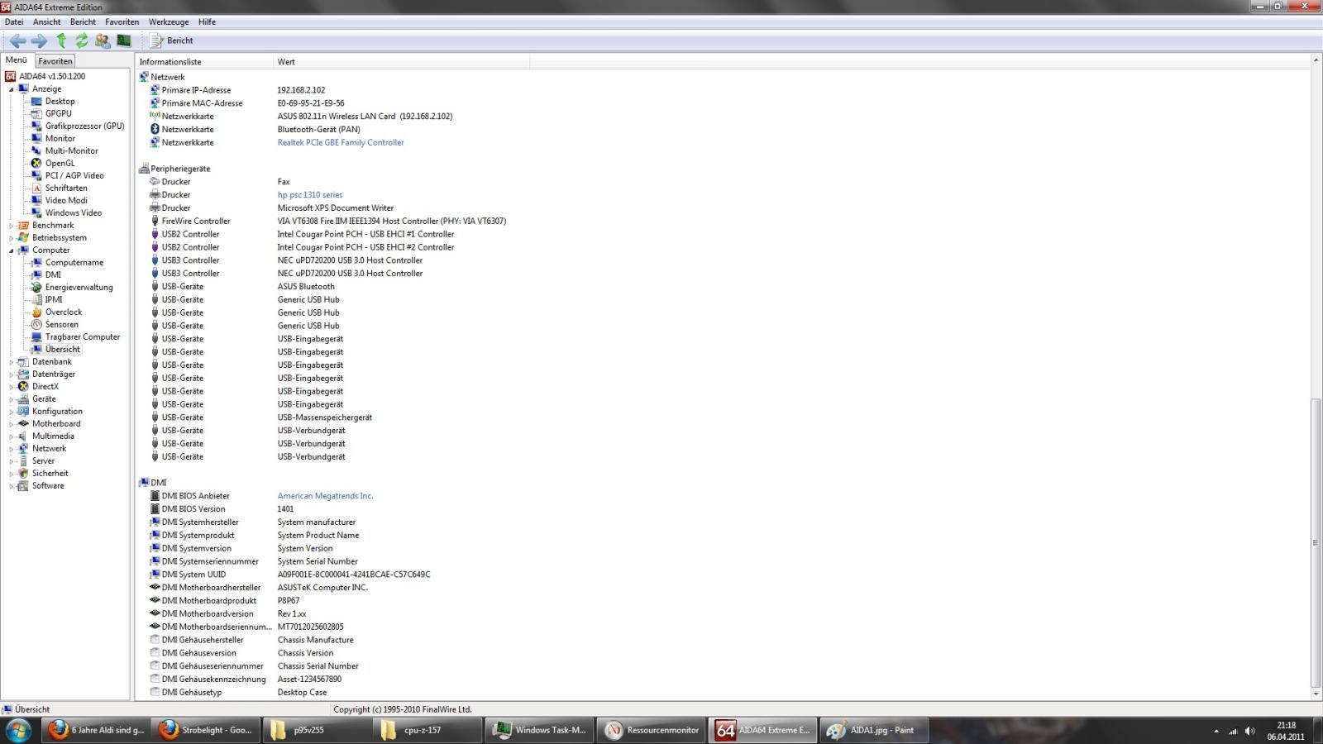This screenshot has height=744, width=1323.
Task: Switch to the Menü tab in the sidebar
Action: 17,60
